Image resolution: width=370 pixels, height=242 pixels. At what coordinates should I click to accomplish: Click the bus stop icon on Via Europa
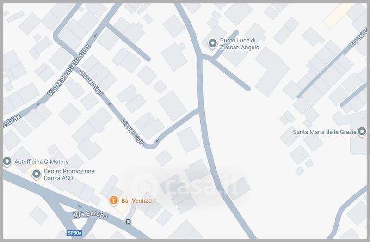(x=128, y=222)
